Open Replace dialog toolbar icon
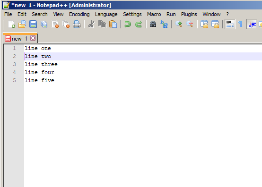 click(164, 25)
